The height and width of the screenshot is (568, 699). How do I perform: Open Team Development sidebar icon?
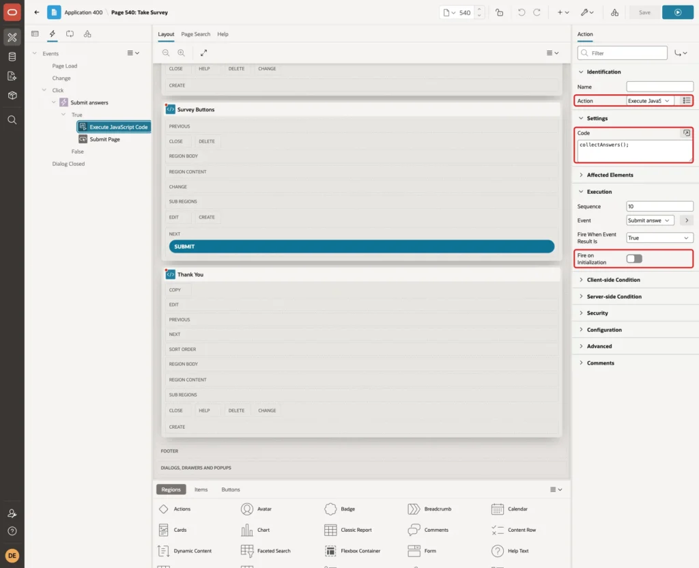click(x=12, y=76)
